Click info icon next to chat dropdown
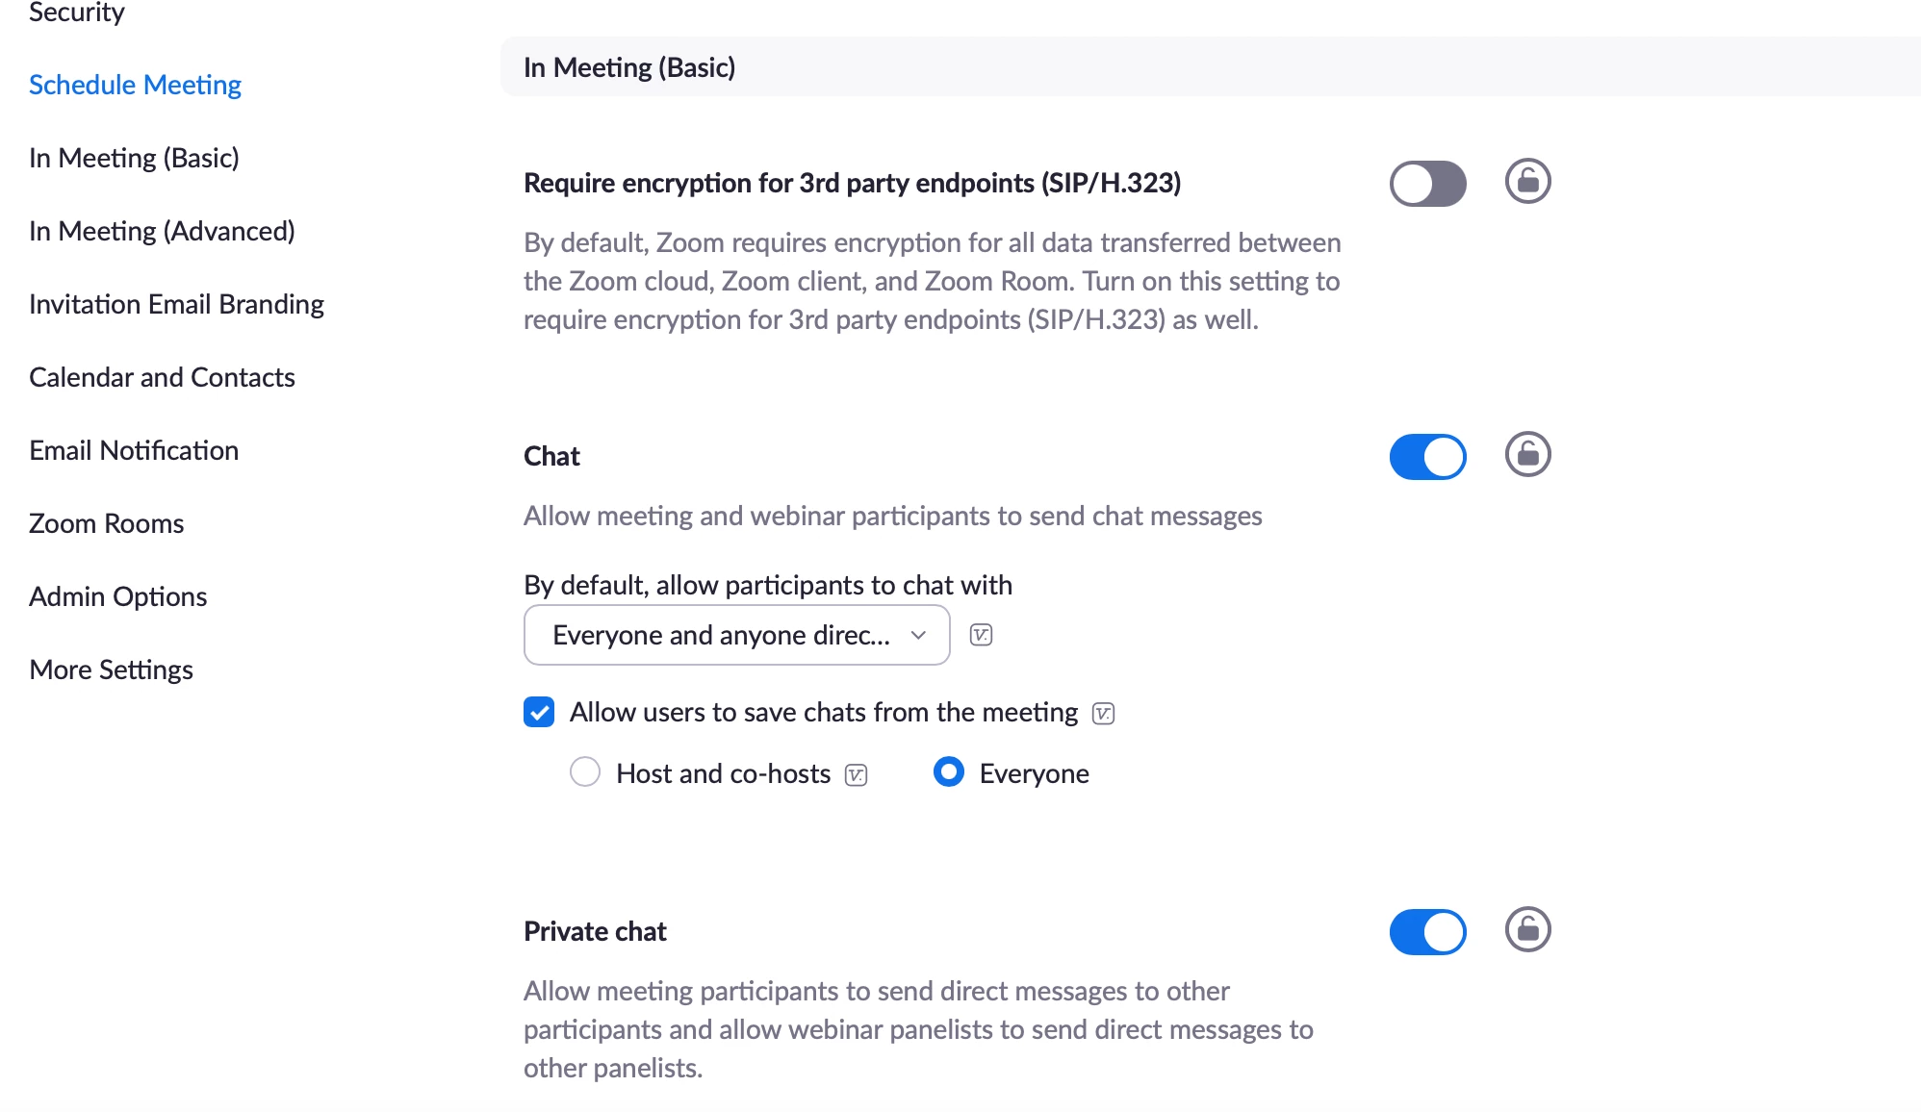The height and width of the screenshot is (1112, 1921). click(x=981, y=635)
